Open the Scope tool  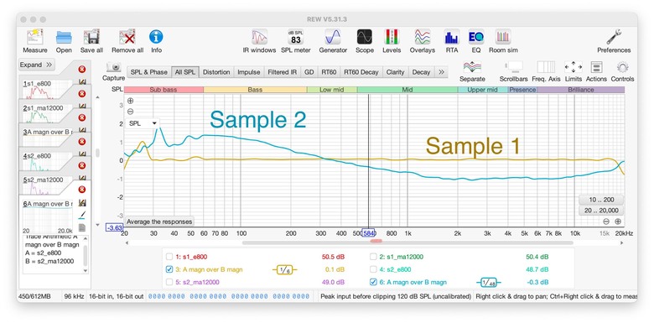point(365,37)
